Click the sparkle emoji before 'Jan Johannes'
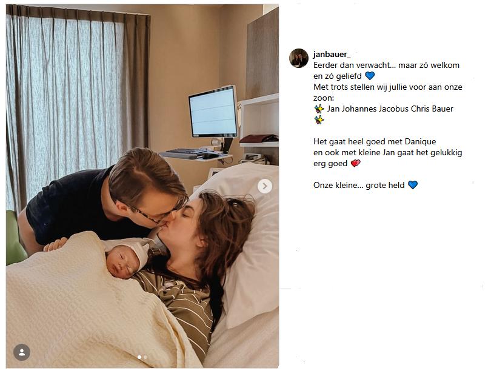491x379 pixels. pyautogui.click(x=319, y=109)
